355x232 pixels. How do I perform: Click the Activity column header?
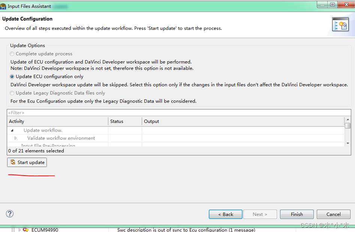[57, 121]
